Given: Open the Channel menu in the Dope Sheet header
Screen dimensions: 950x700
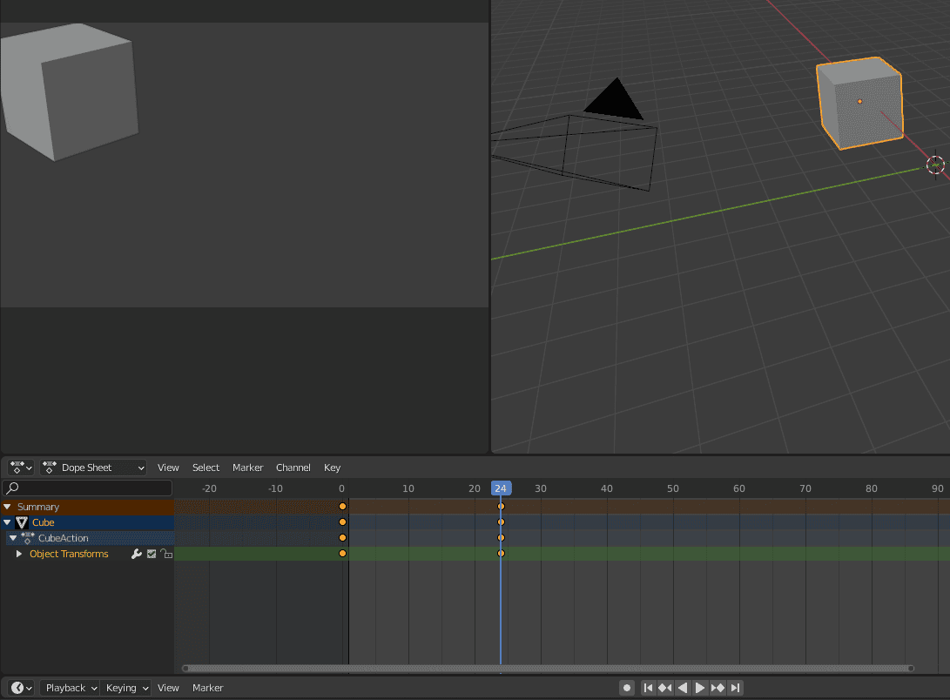Looking at the screenshot, I should pyautogui.click(x=293, y=468).
